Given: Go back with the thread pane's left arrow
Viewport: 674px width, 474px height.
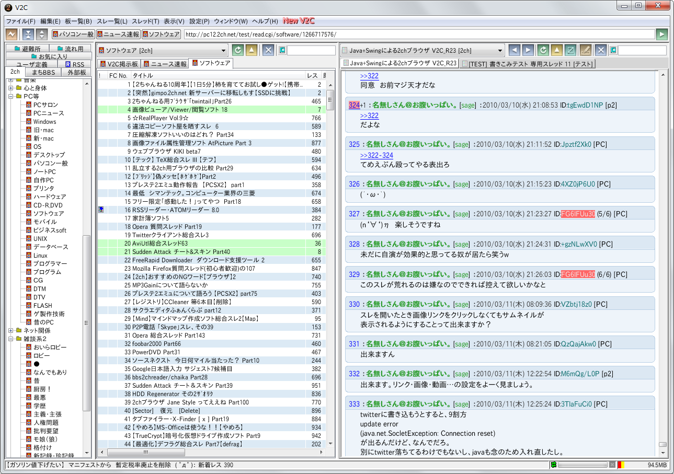Looking at the screenshot, I should (x=514, y=50).
